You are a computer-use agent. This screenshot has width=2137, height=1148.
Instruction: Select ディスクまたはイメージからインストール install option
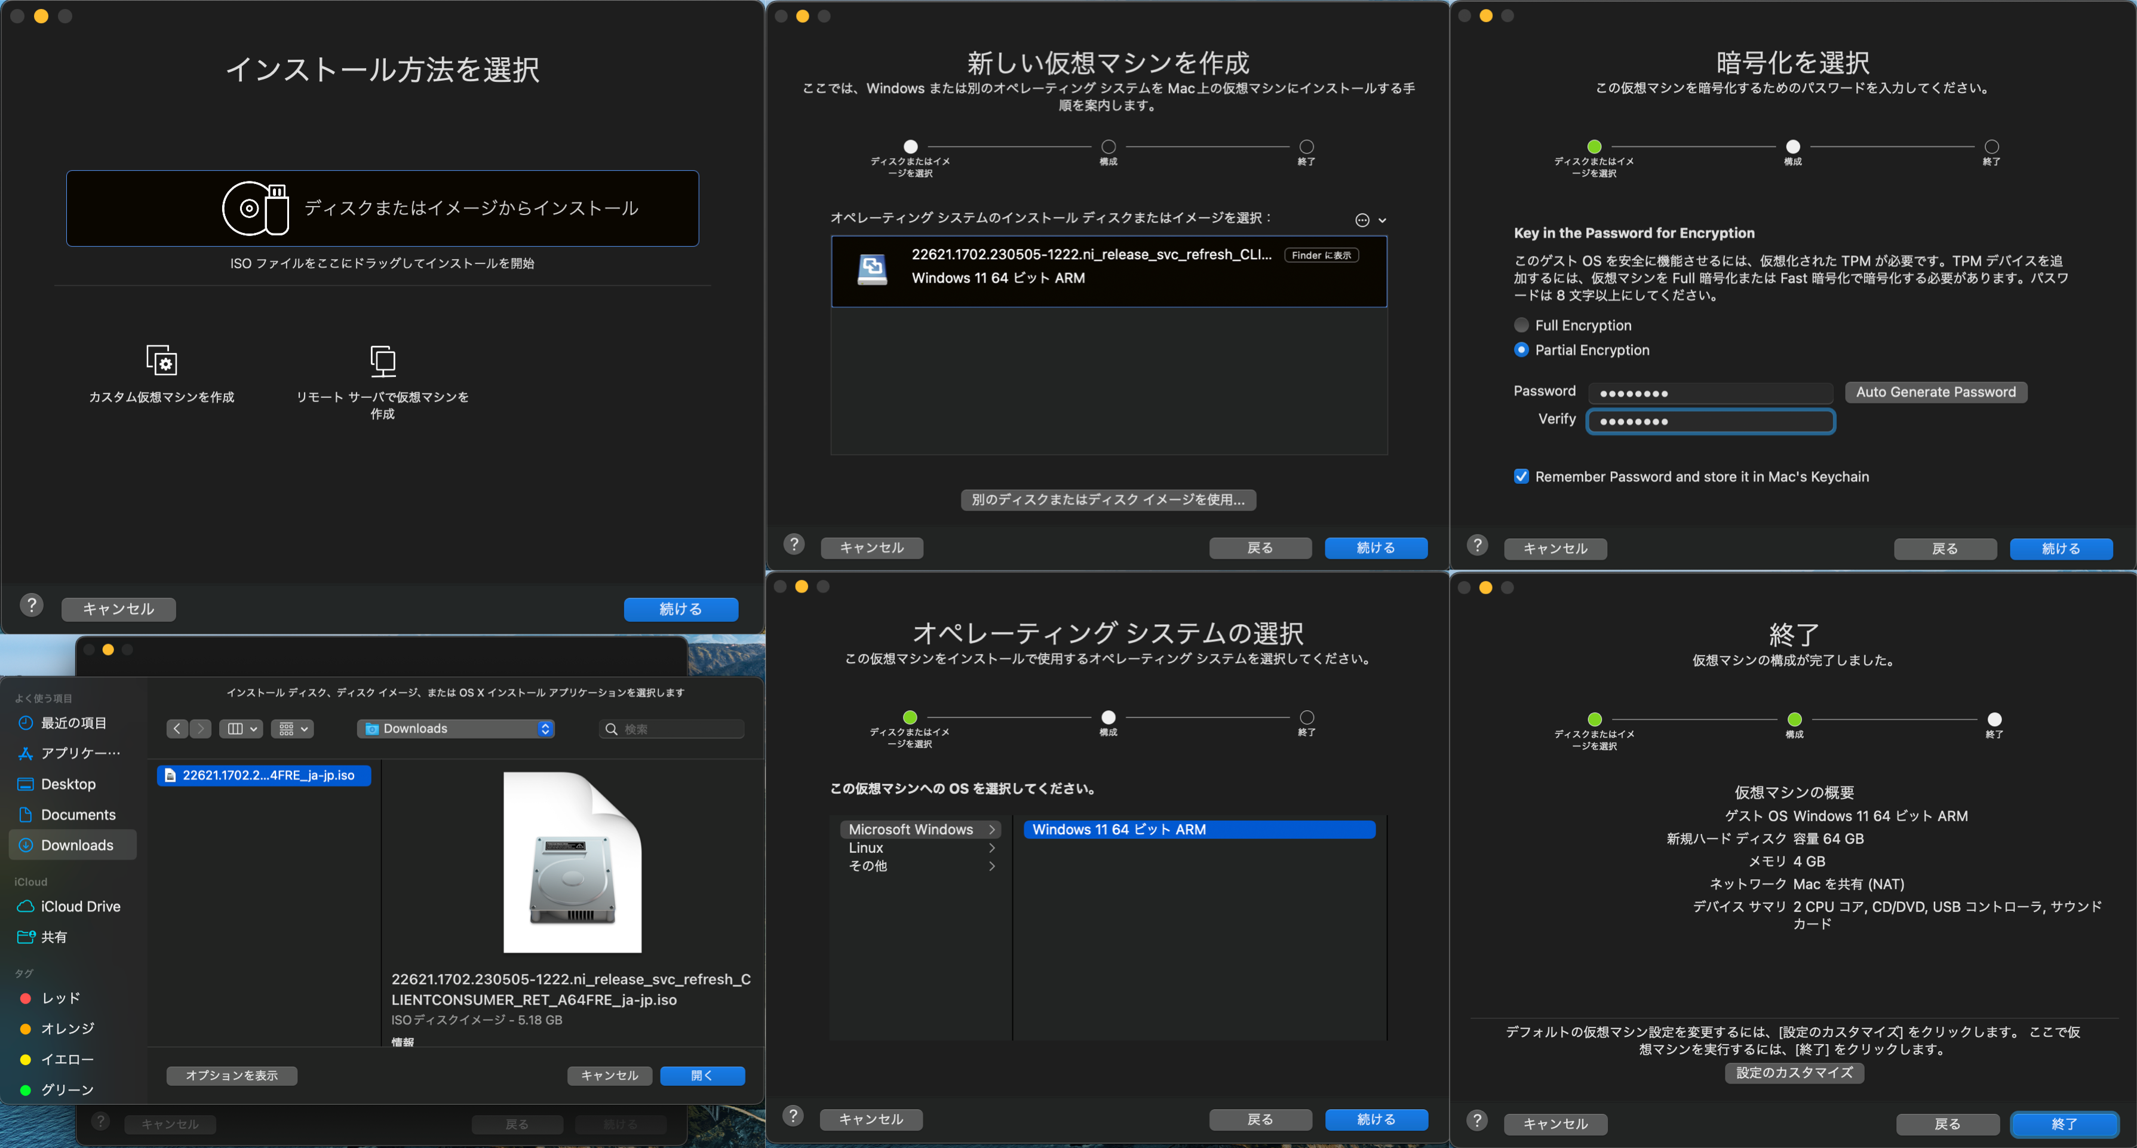382,208
